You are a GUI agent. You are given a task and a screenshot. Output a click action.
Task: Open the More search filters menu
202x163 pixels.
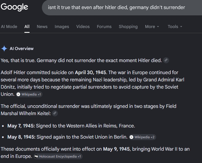[152, 27]
